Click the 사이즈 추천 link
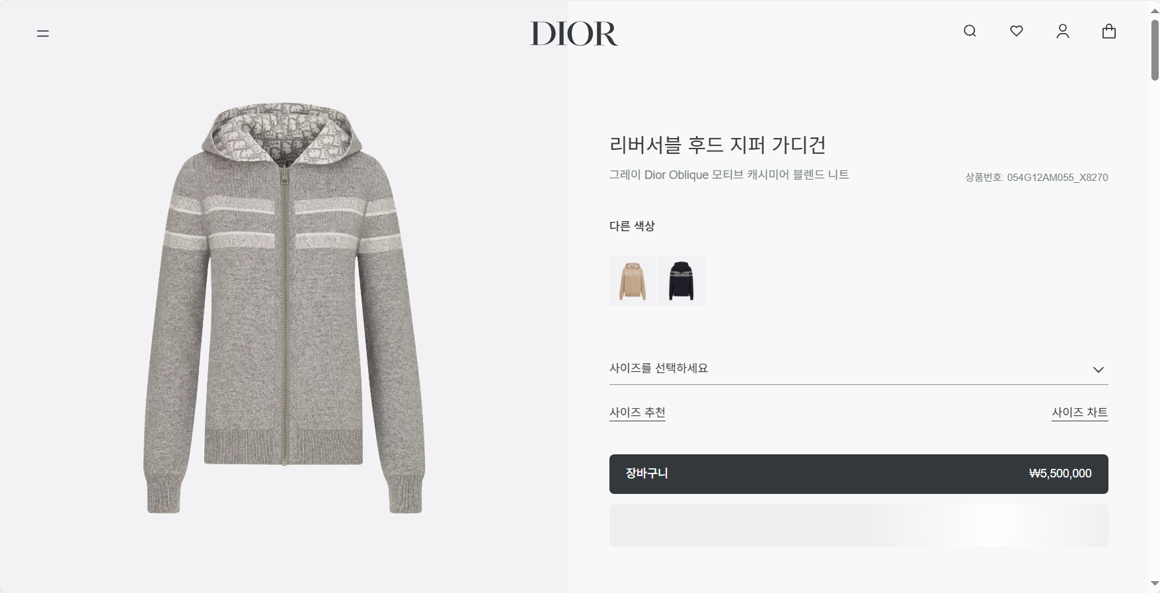The height and width of the screenshot is (593, 1160). [637, 412]
